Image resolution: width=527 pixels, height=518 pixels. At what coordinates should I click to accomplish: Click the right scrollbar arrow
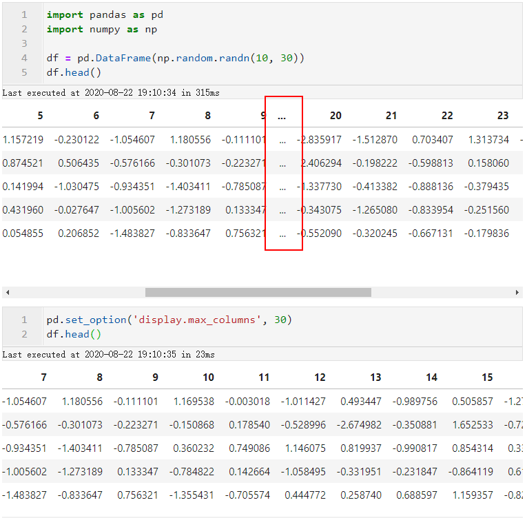click(x=517, y=293)
